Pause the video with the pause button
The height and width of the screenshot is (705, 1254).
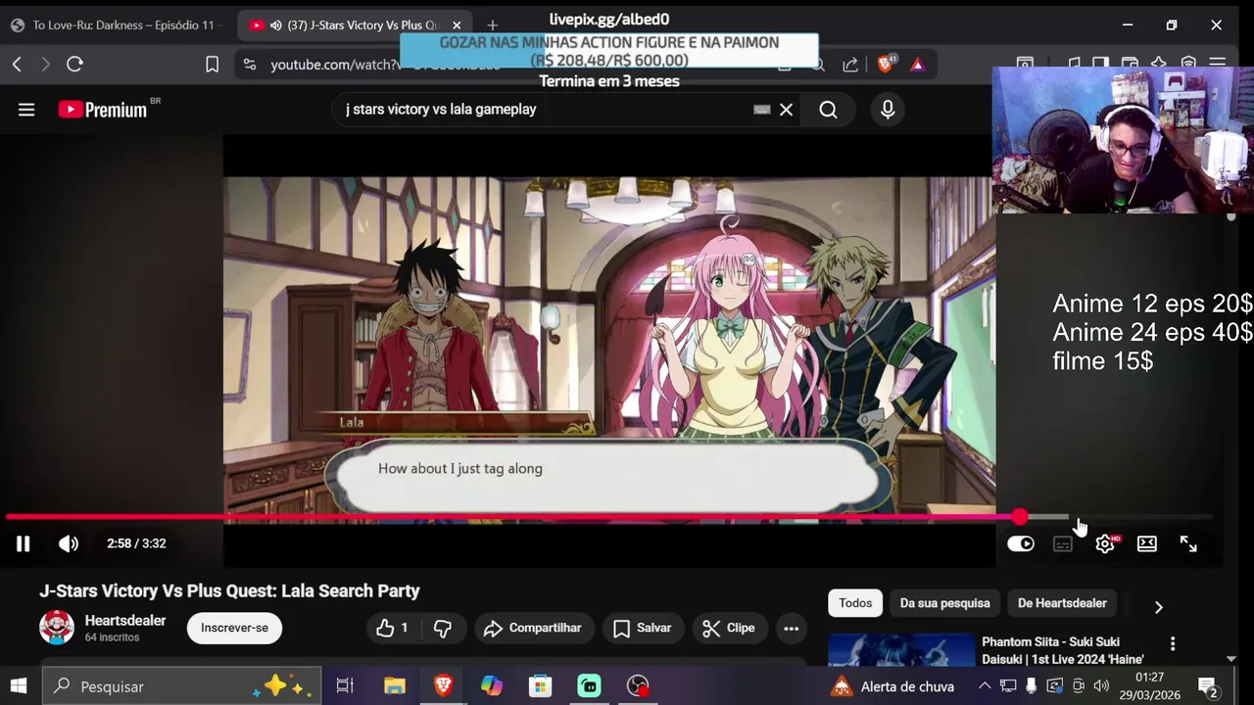(23, 543)
